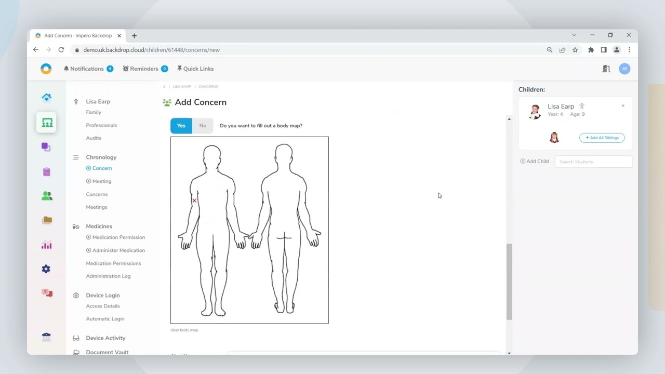665x374 pixels.
Task: Expand the Chronology section header
Action: [x=101, y=157]
